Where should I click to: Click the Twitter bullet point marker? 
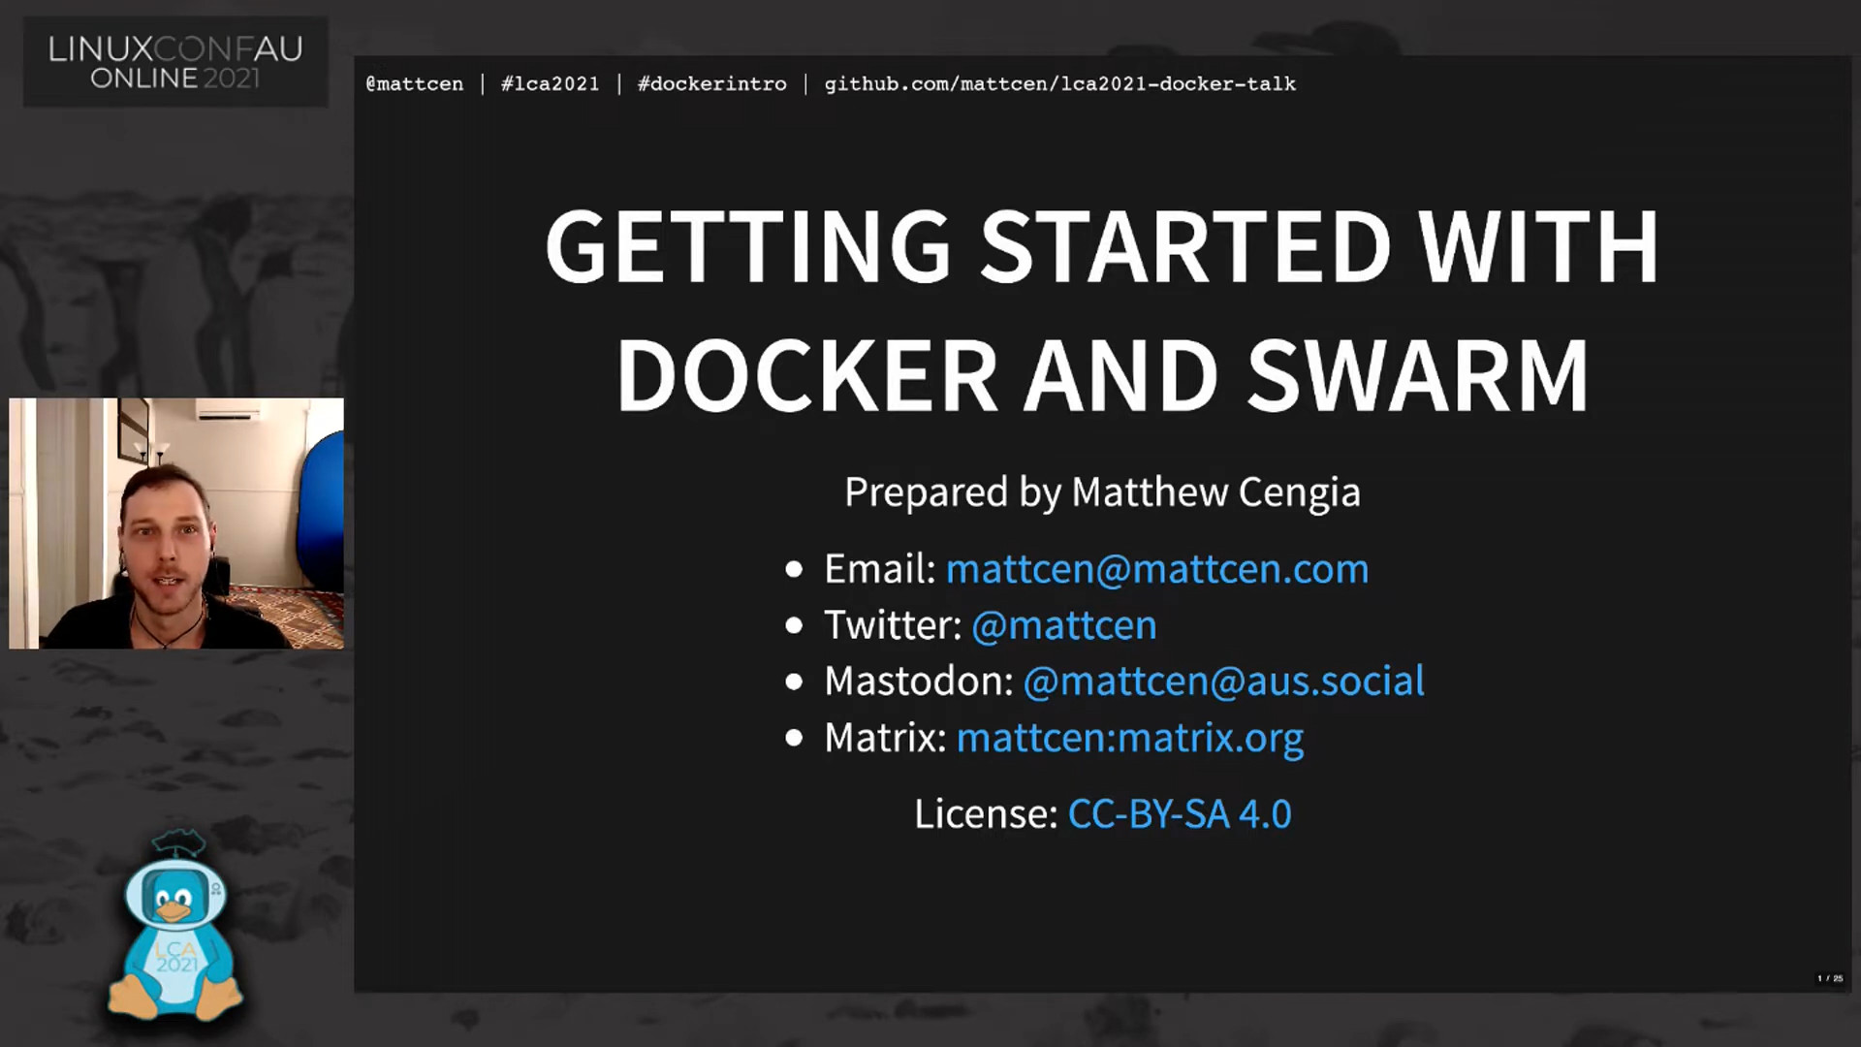pyautogui.click(x=793, y=625)
